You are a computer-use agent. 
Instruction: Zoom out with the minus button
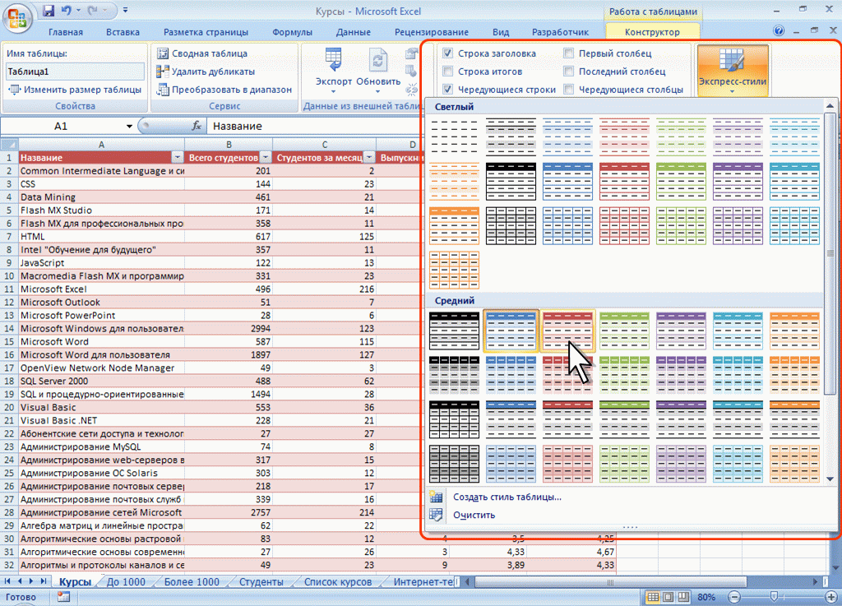tap(734, 597)
